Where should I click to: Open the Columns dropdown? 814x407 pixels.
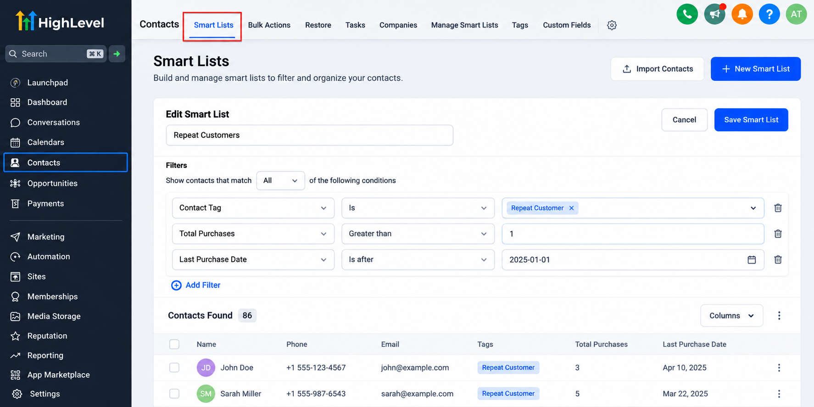tap(732, 315)
